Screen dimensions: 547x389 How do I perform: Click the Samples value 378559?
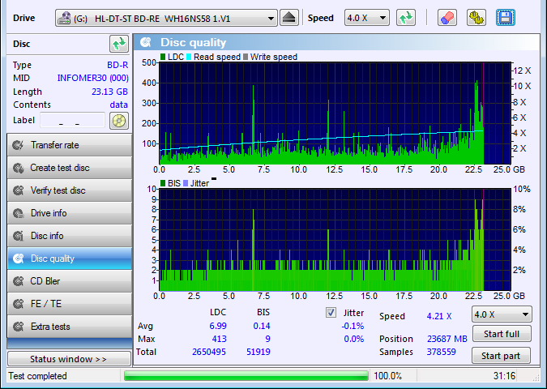coord(442,352)
